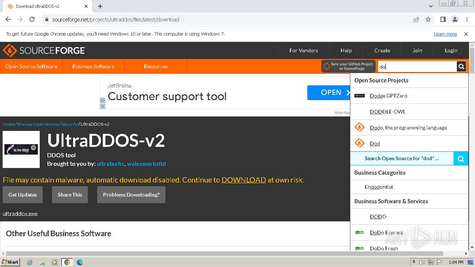The width and height of the screenshot is (475, 267).
Task: Click the Share This button
Action: 70,195
